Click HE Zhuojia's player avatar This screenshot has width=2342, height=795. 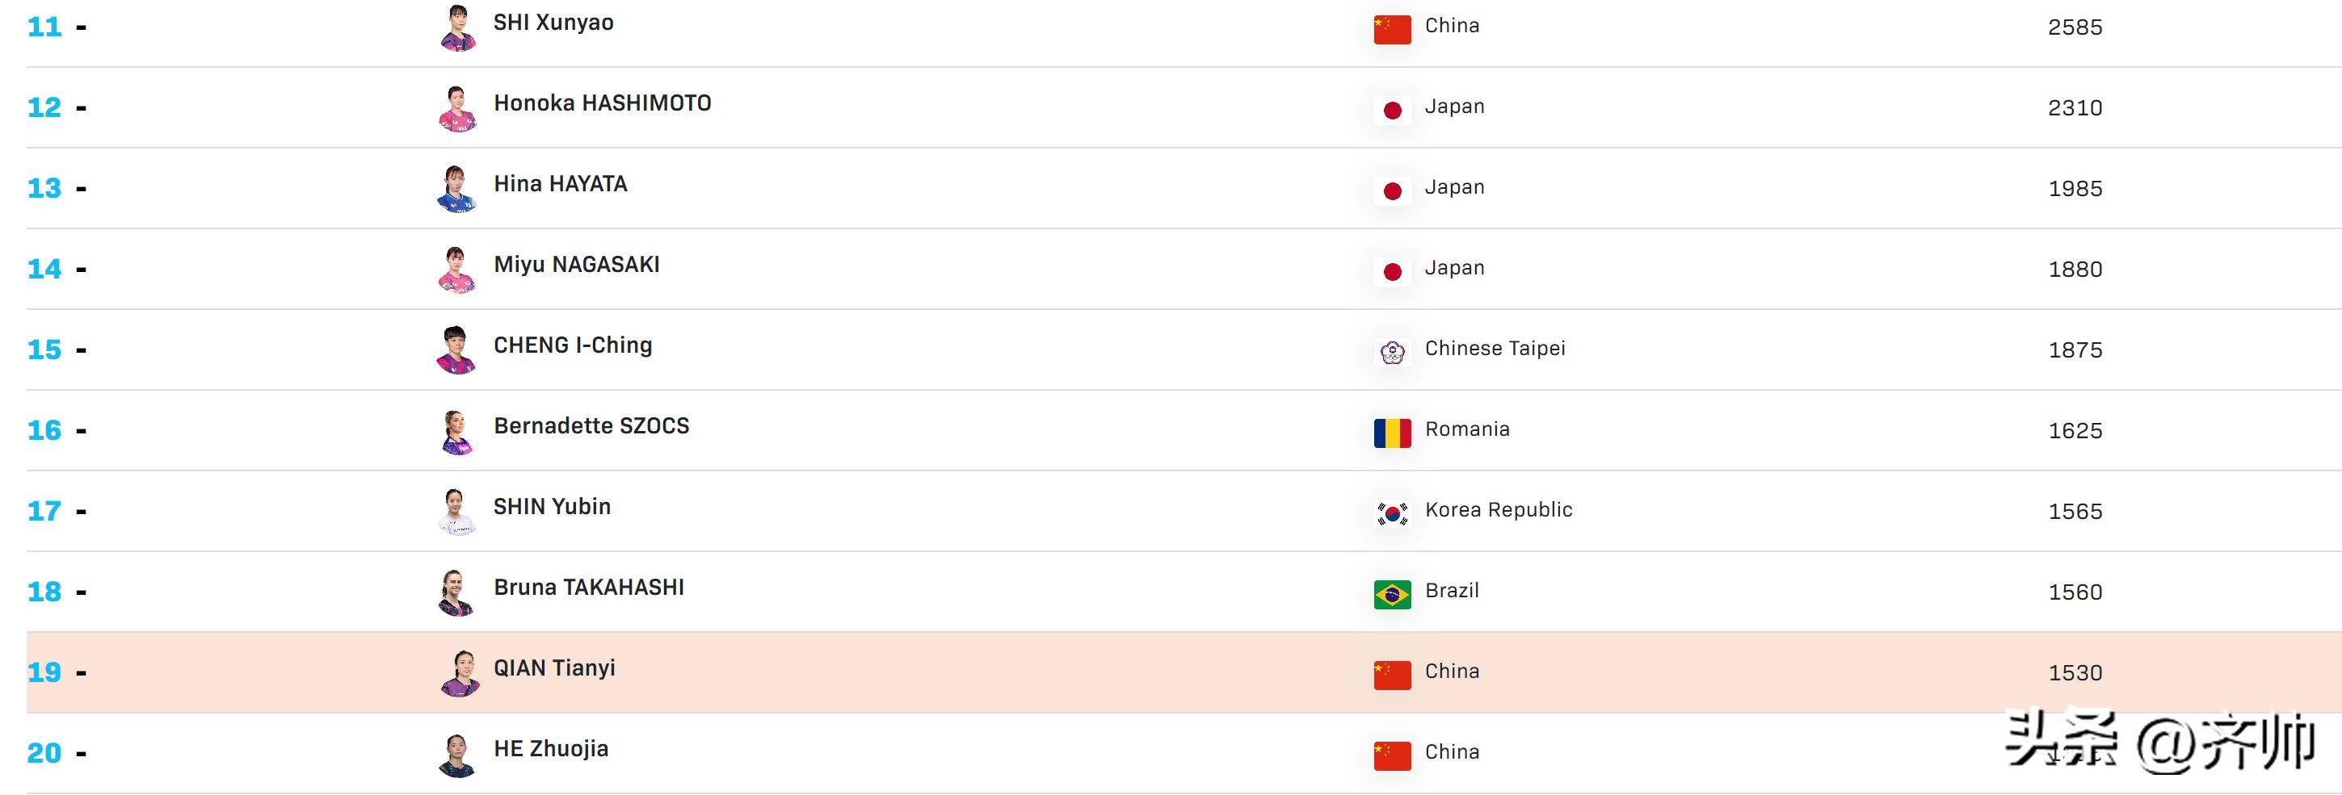click(457, 754)
